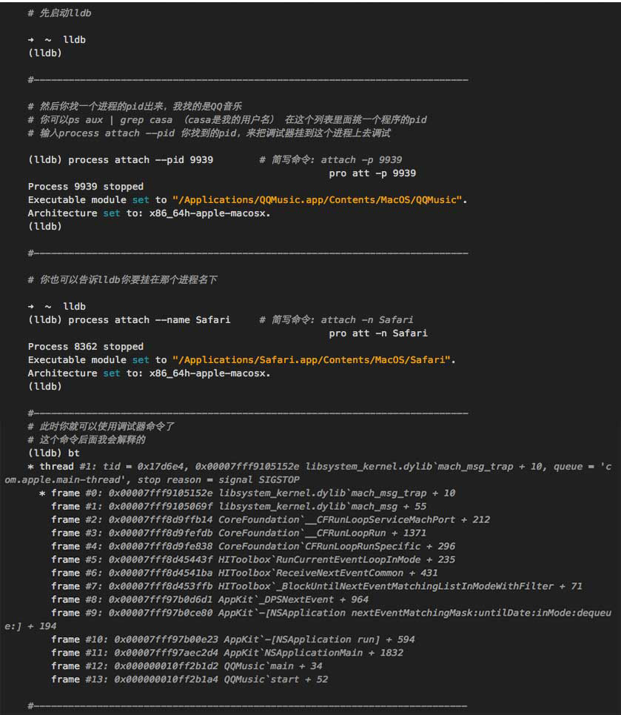The height and width of the screenshot is (715, 621).
Task: Click the "process attach --name Safari" command
Action: 149,320
